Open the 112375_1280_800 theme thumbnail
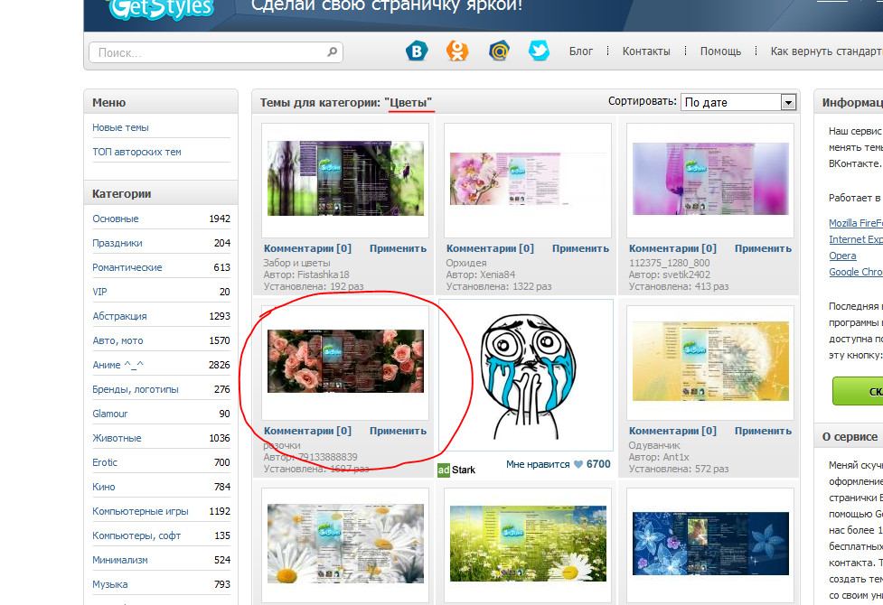Viewport: 883px width, 605px height. [x=710, y=179]
